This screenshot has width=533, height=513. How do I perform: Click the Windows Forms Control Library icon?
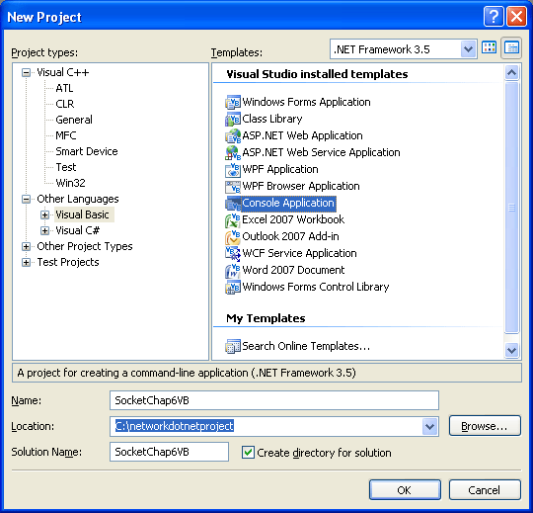[233, 287]
